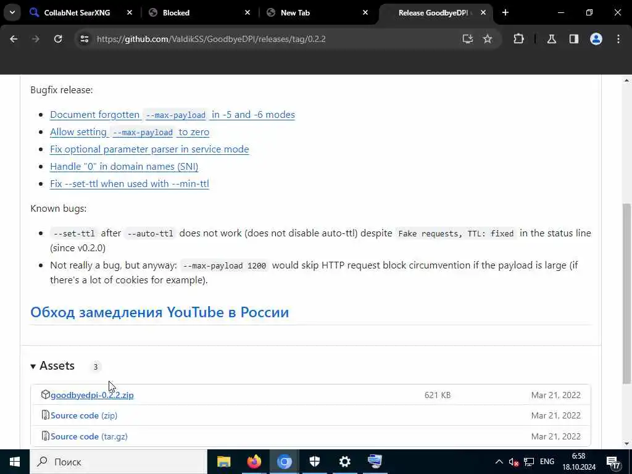Open the computer monitor app in taskbar
The image size is (632, 474).
[375, 462]
